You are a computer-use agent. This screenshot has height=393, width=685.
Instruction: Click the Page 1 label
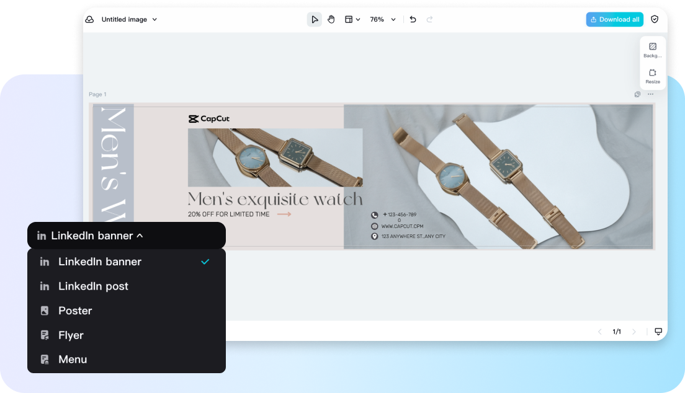pyautogui.click(x=97, y=94)
